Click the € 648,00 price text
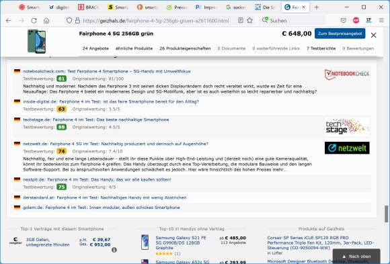This screenshot has width=390, height=264. [x=297, y=34]
